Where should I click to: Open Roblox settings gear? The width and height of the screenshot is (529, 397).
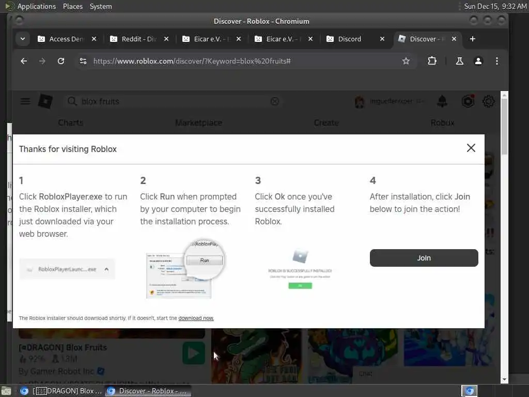489,101
